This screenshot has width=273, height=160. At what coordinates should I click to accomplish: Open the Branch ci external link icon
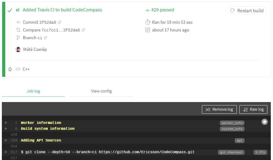tap(45, 38)
